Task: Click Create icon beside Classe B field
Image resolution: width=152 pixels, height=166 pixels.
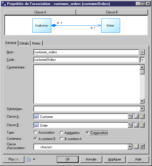Action: click(x=130, y=125)
